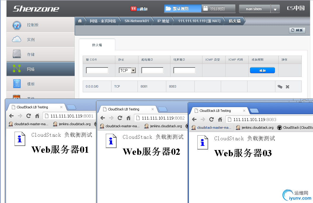Open the 存储 storage sidebar item
The image size is (313, 203).
[x=41, y=54]
